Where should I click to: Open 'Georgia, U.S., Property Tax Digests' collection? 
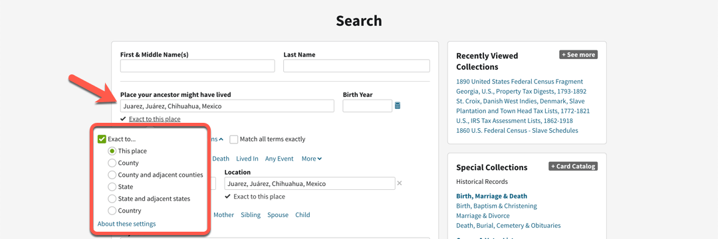[521, 91]
